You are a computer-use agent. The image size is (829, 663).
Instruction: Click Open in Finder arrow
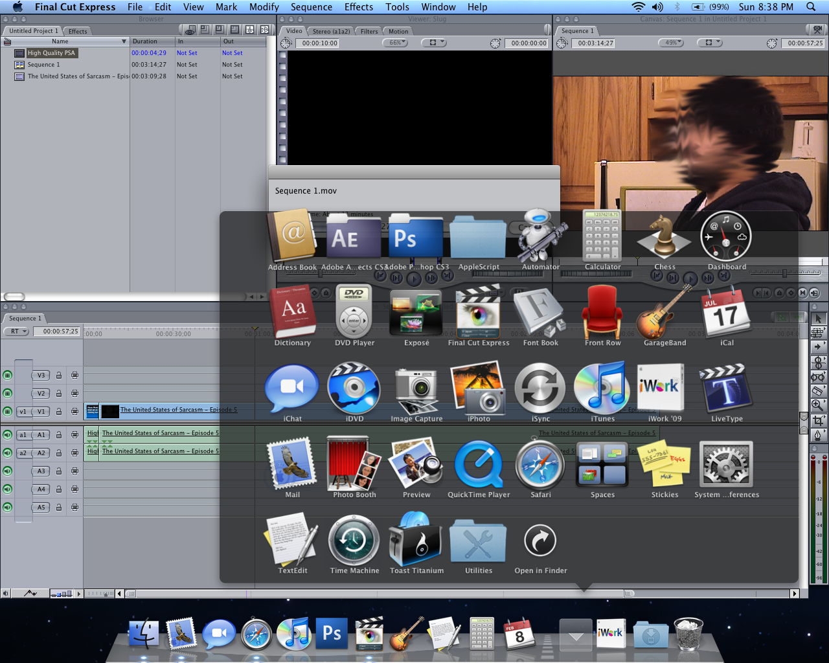(540, 540)
